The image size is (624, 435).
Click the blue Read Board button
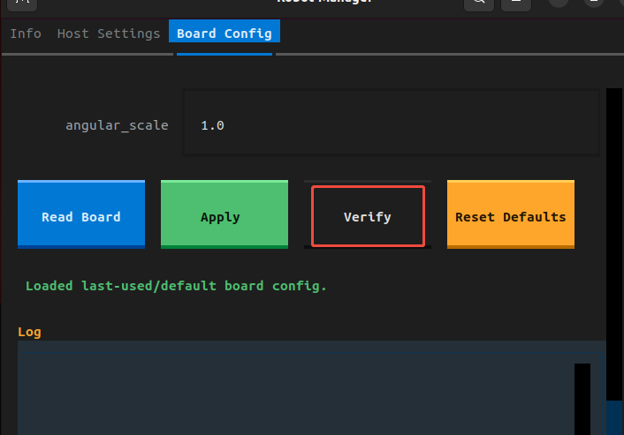tap(81, 214)
